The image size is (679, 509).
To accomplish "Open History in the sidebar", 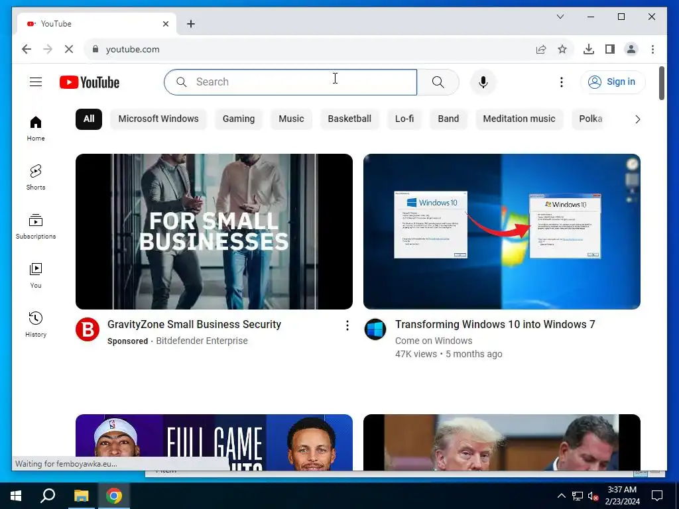I will tap(36, 324).
